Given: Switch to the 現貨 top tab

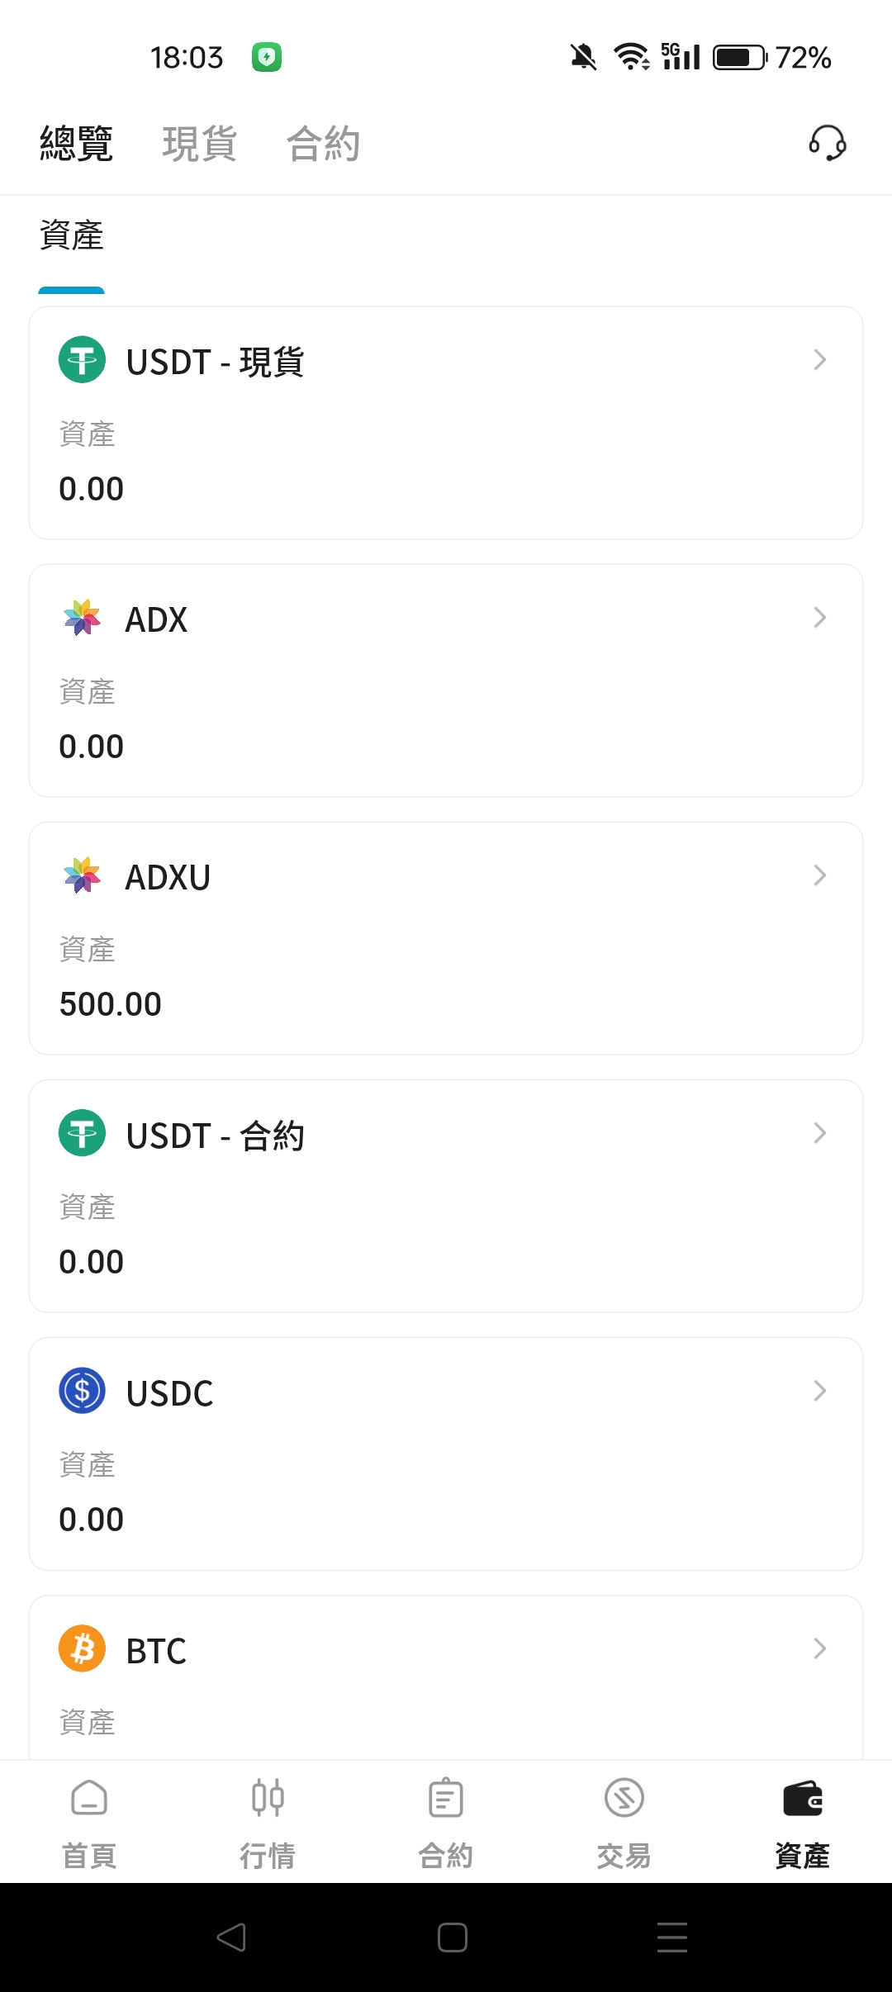Looking at the screenshot, I should [x=200, y=144].
